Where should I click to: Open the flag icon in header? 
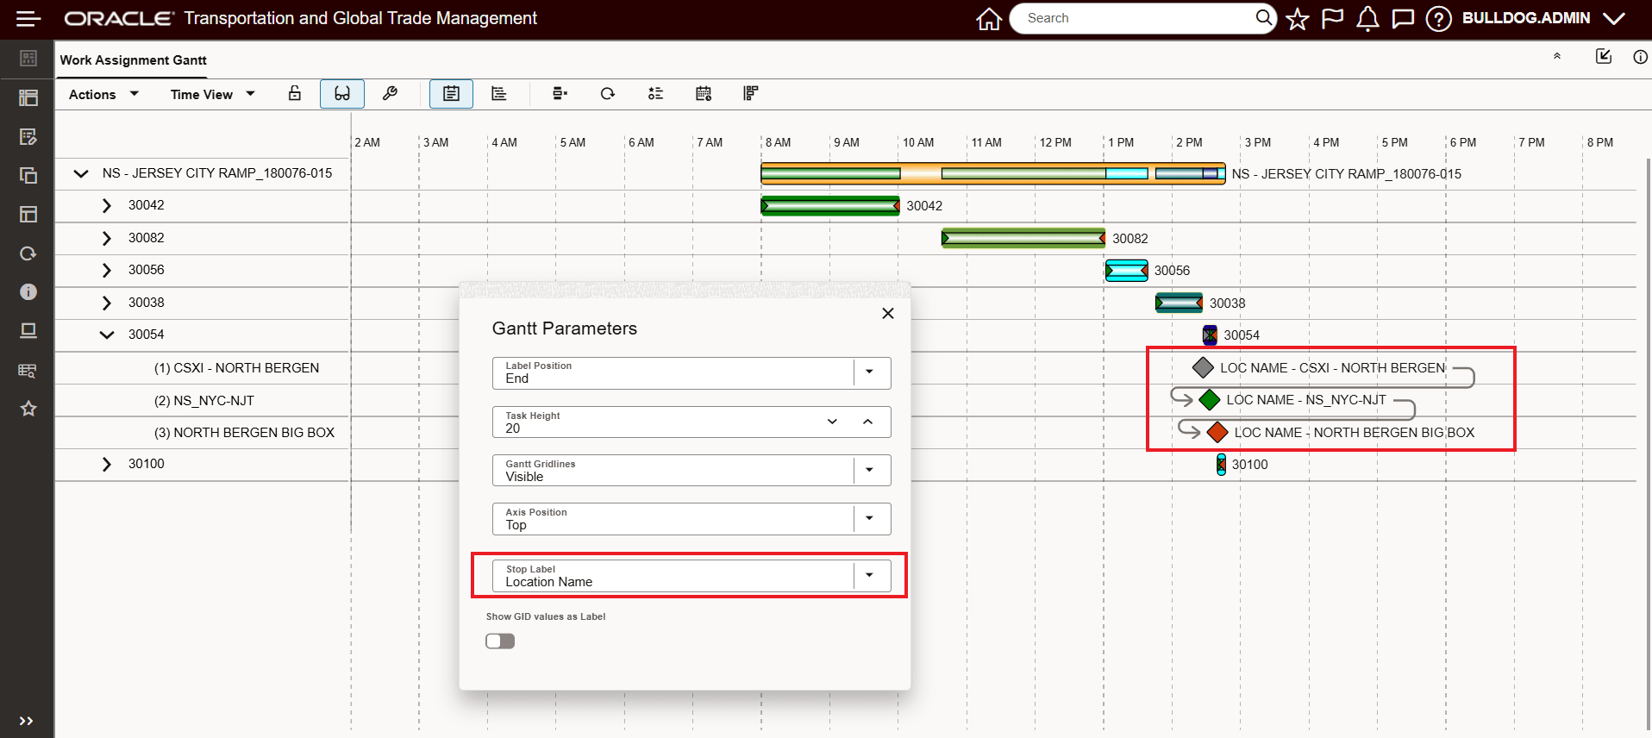point(1332,18)
